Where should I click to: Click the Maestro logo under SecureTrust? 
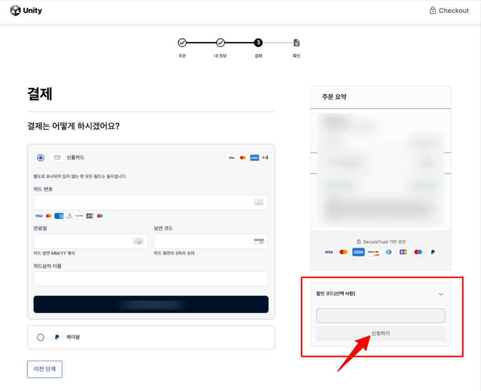click(x=418, y=252)
